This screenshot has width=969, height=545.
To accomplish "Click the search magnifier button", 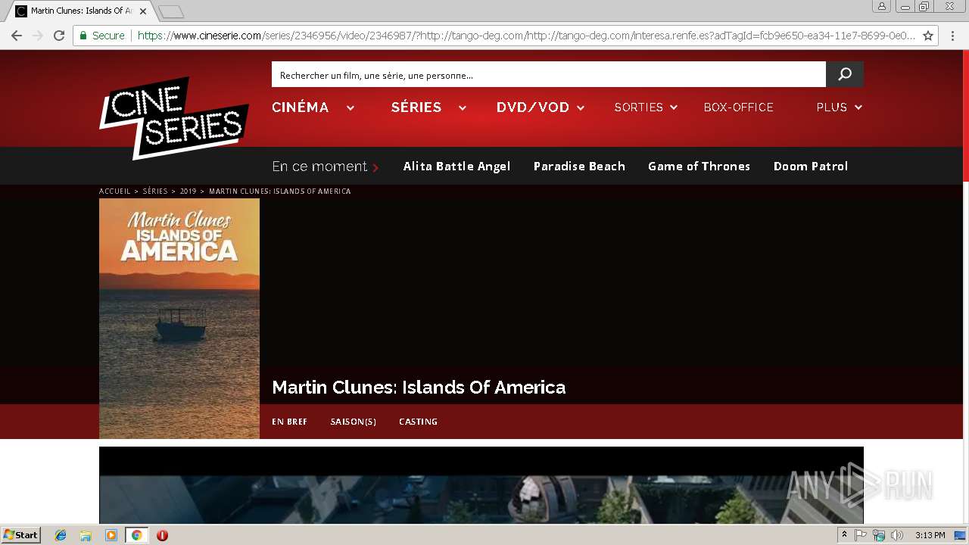I will pos(845,74).
